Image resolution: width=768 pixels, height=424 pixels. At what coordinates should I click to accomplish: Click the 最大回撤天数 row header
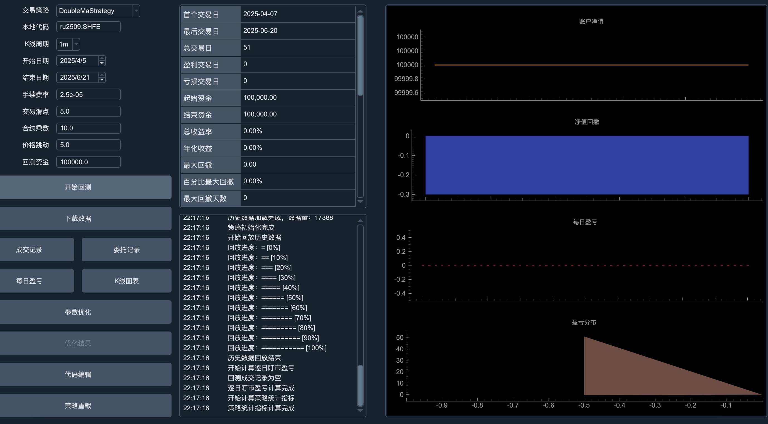click(211, 198)
